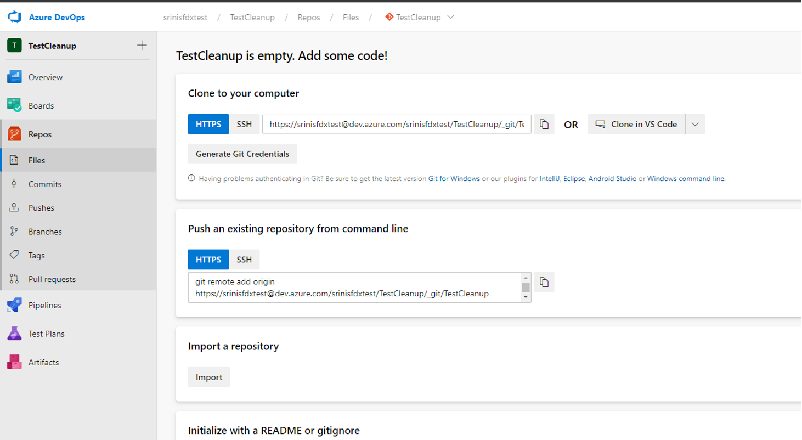Image resolution: width=802 pixels, height=440 pixels.
Task: Open the Commits view
Action: point(45,184)
